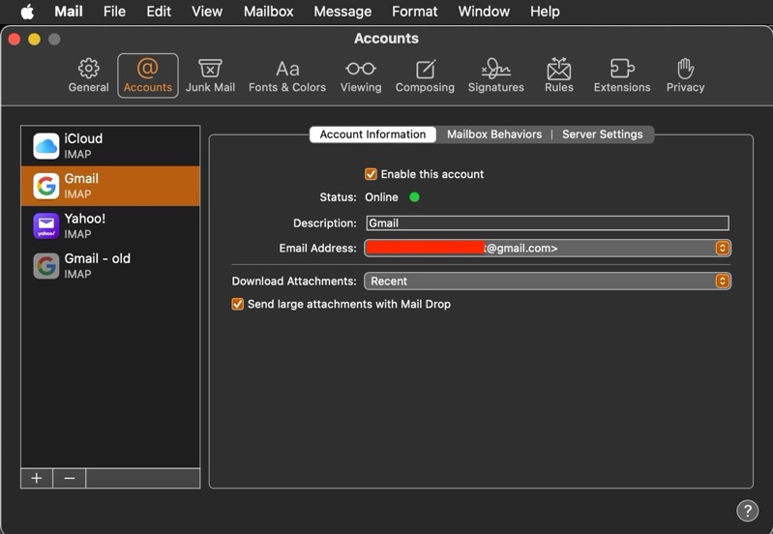The image size is (773, 534).
Task: Open Viewing preferences glasses icon
Action: click(x=360, y=69)
